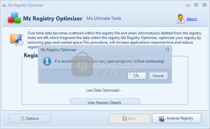Click the registry optimizer magnifier icon

coord(16,40)
